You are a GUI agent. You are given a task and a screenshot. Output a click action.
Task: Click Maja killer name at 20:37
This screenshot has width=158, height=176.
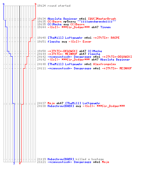tap(51, 103)
